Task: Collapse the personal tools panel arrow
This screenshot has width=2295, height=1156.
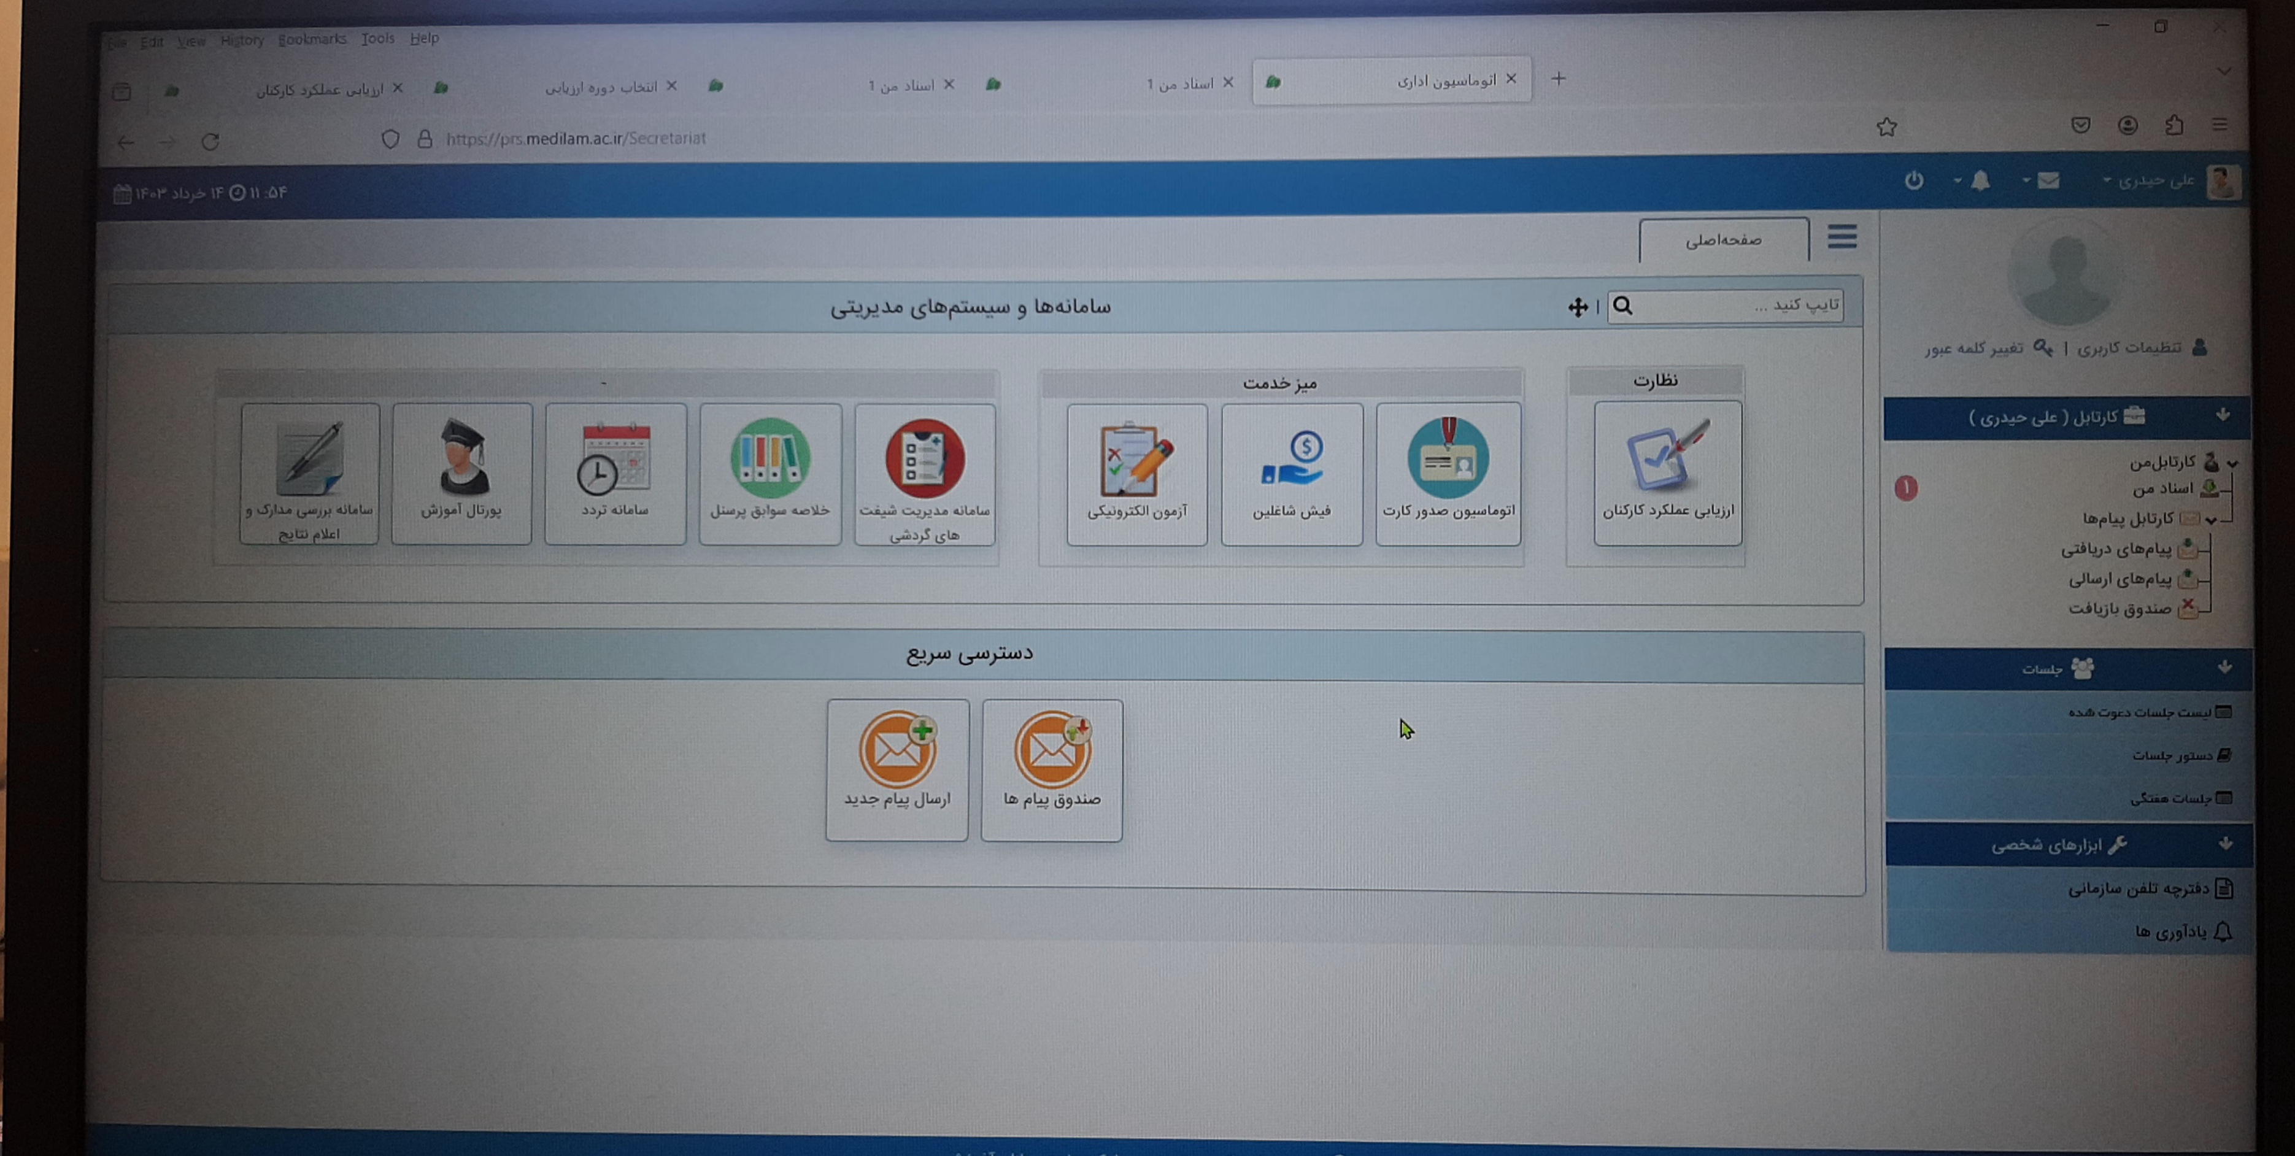Action: pyautogui.click(x=2224, y=844)
